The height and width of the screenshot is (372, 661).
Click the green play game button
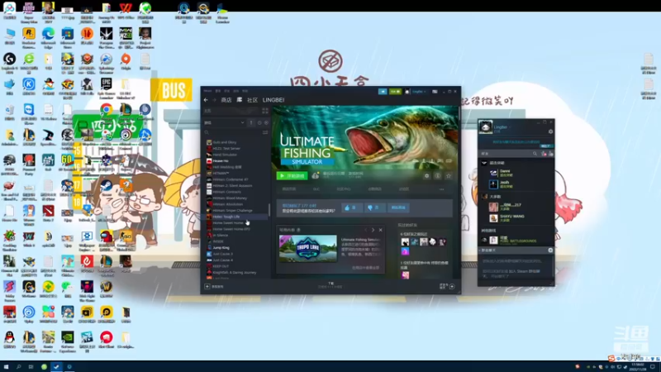click(292, 176)
